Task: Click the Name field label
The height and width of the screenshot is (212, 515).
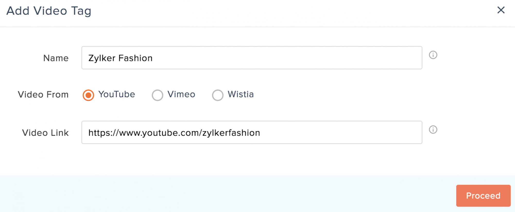Action: 56,58
